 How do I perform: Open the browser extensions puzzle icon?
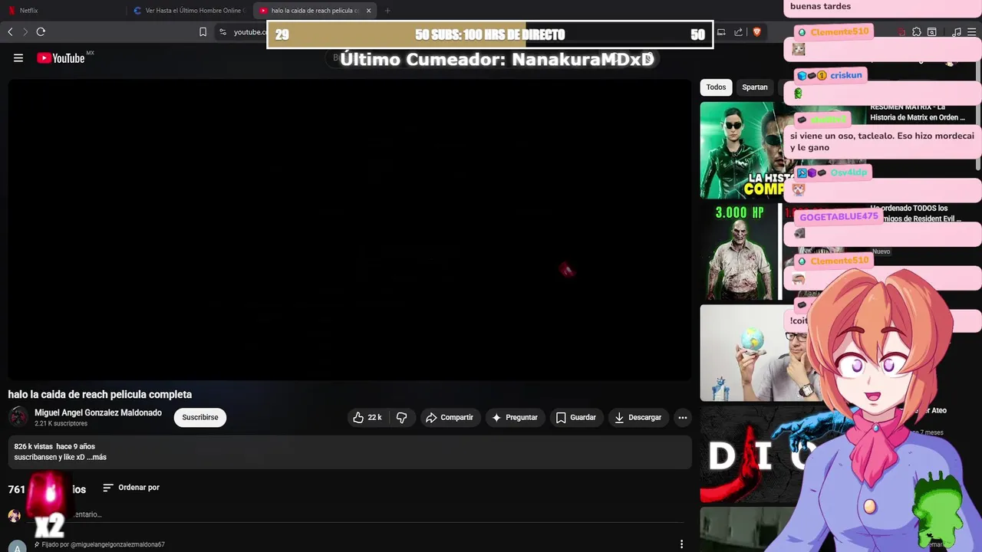coord(917,31)
